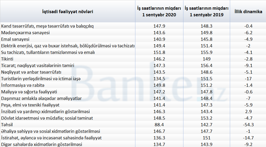Select the Maliyyə və sığorta fəaliyyəti row
The width and height of the screenshot is (266, 147).
point(133,92)
